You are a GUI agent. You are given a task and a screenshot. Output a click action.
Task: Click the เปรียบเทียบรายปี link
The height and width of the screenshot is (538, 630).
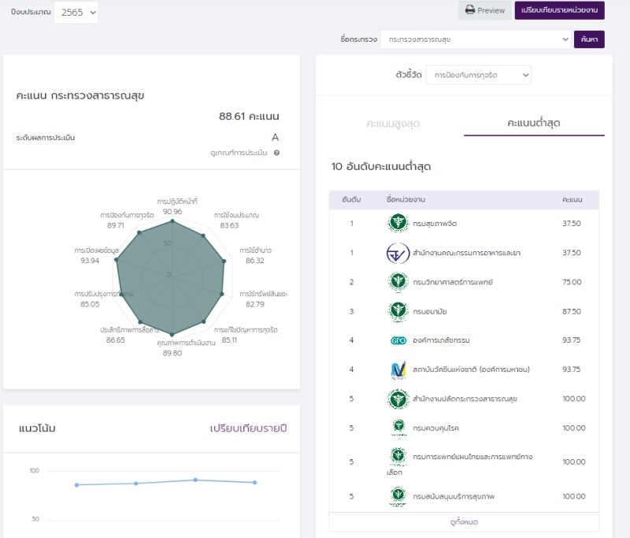(248, 428)
